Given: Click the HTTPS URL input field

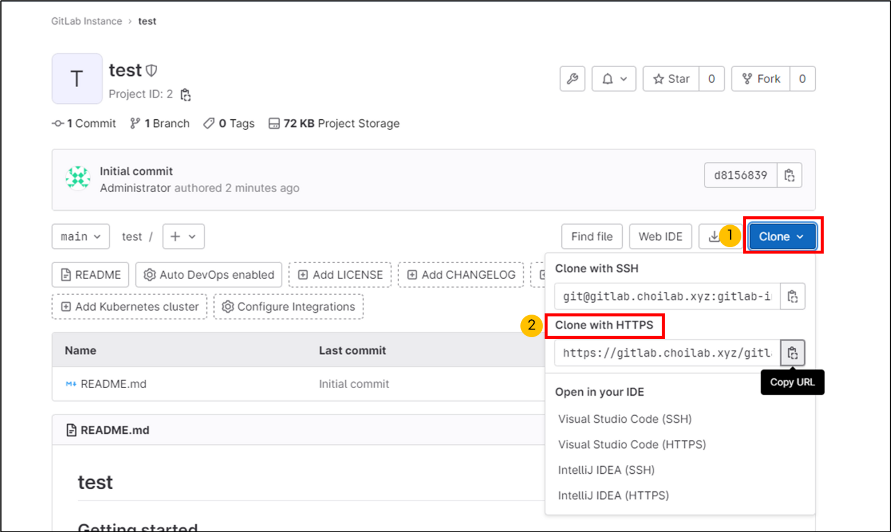Looking at the screenshot, I should coord(667,353).
